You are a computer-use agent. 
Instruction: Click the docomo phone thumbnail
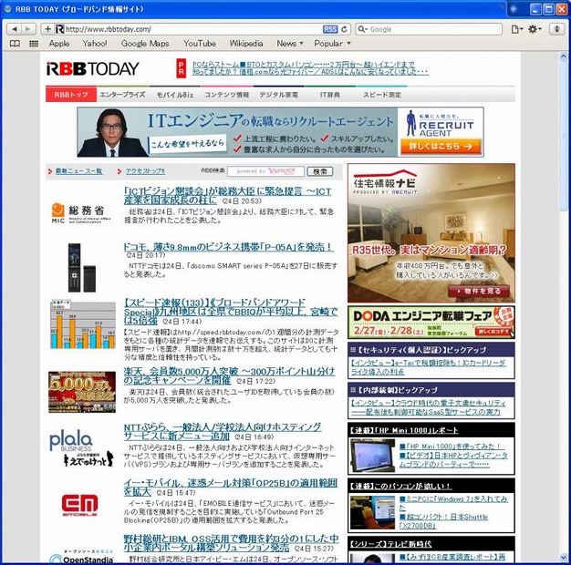pos(82,268)
